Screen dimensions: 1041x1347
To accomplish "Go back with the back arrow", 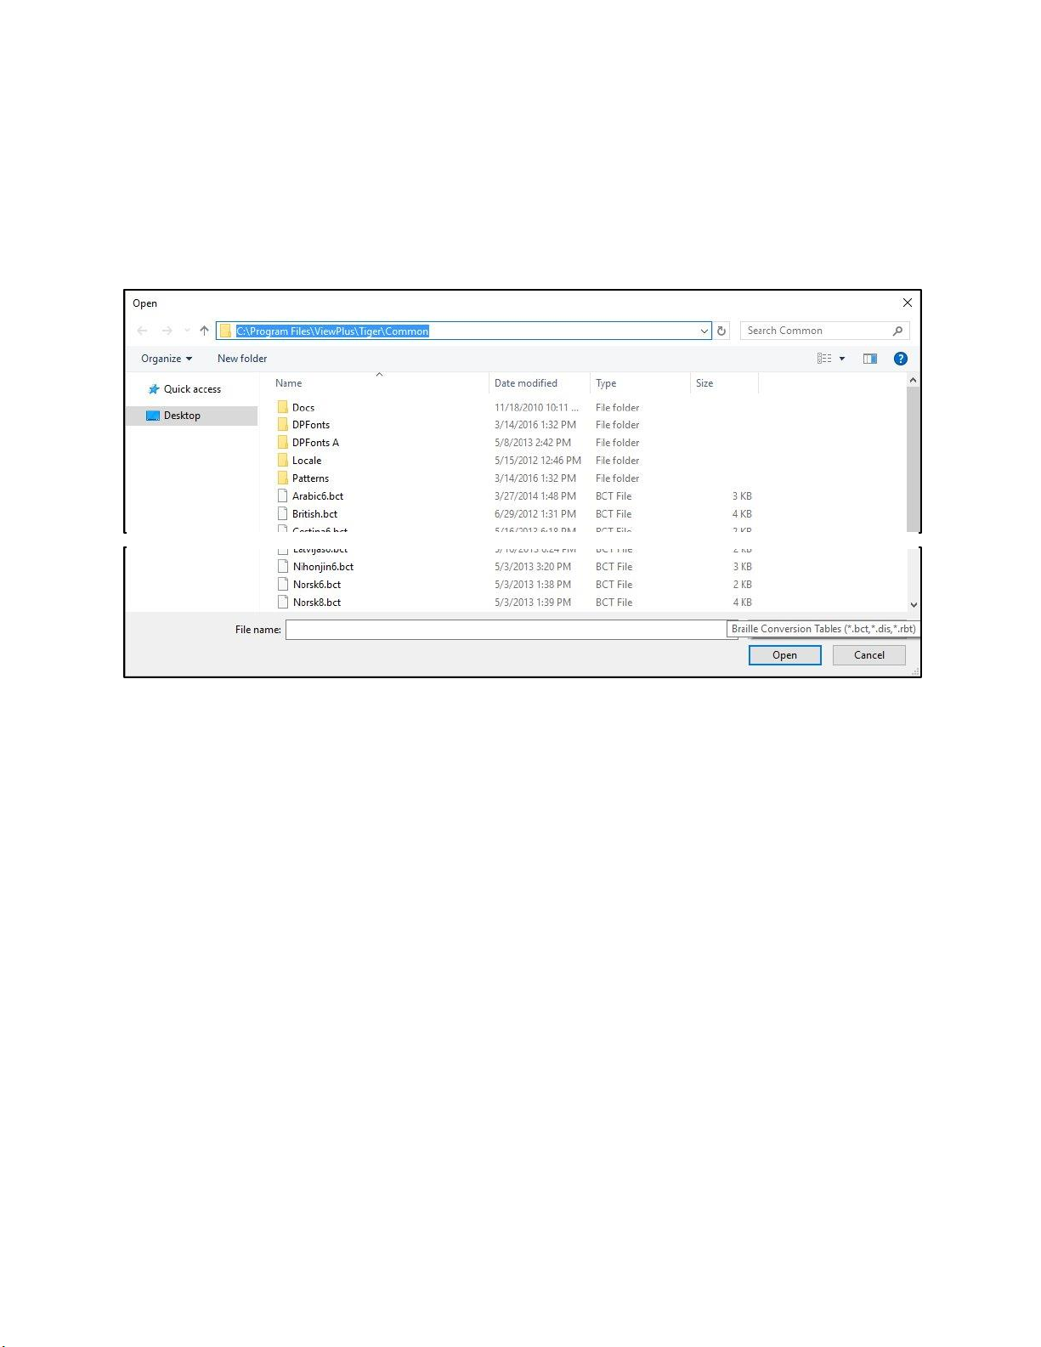I will click(x=143, y=331).
